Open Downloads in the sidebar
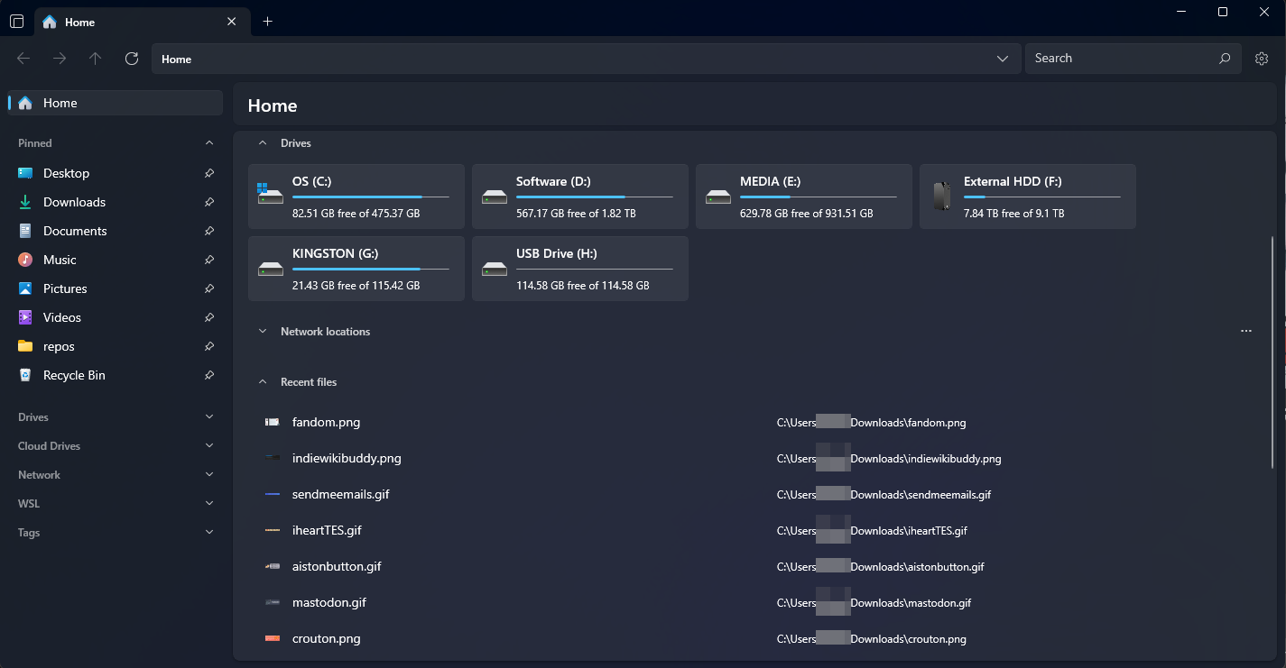Viewport: 1286px width, 668px height. [x=74, y=202]
